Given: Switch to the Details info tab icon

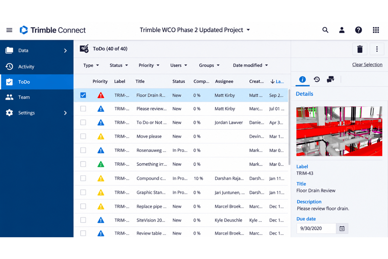Looking at the screenshot, I should click(302, 79).
